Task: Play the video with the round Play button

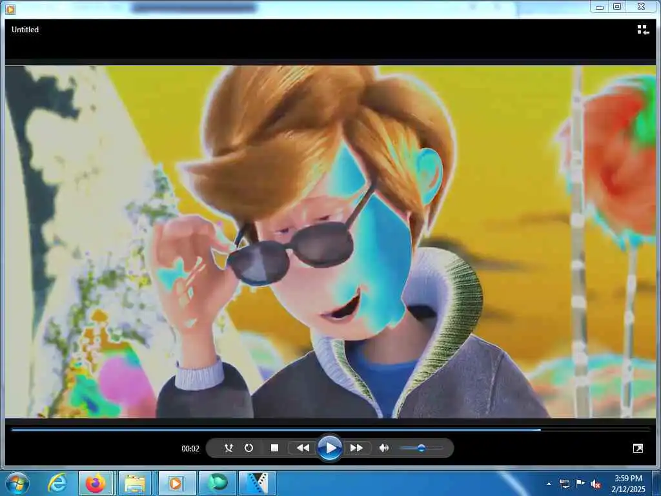Action: click(330, 448)
